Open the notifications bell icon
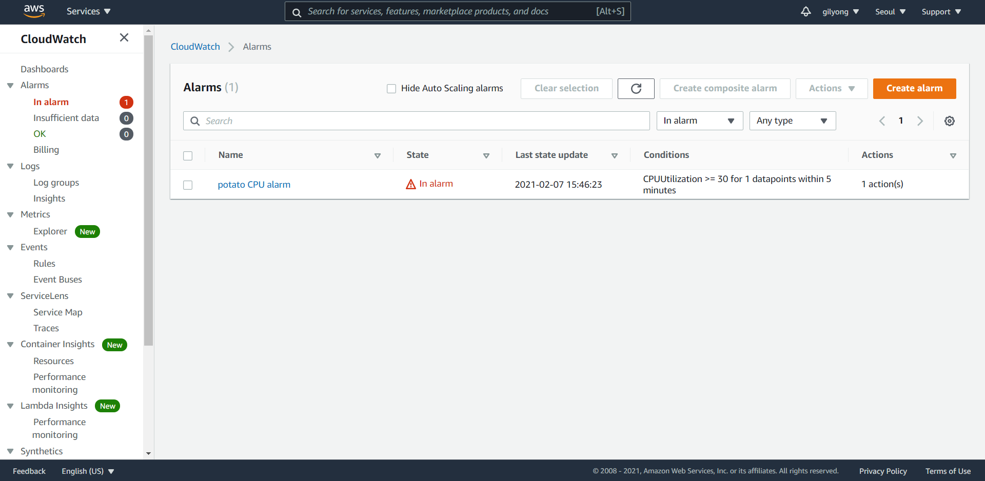Image resolution: width=985 pixels, height=481 pixels. [x=805, y=11]
